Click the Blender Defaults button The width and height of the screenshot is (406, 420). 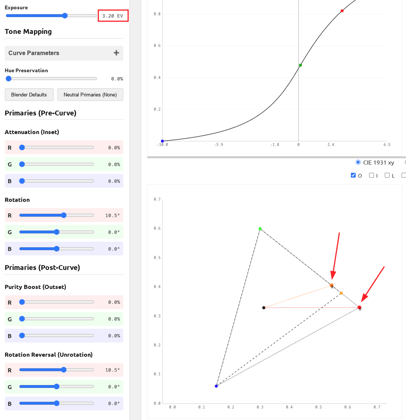click(x=29, y=95)
